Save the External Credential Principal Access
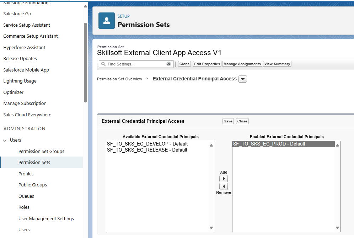354x238 pixels. [x=228, y=121]
